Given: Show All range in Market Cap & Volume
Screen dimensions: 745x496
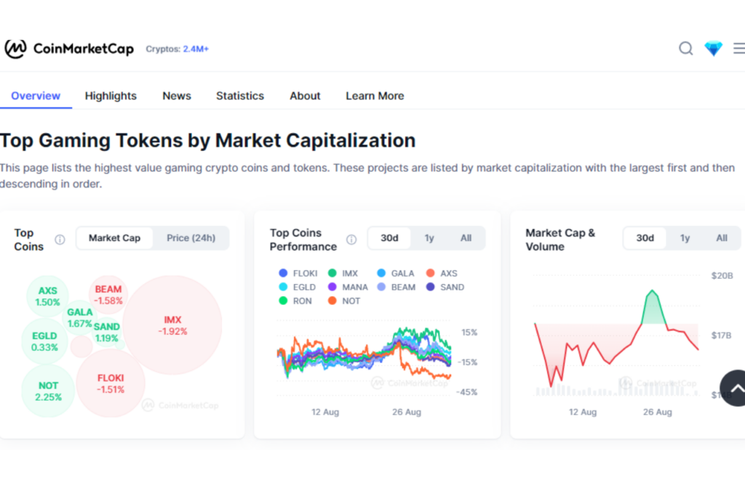Looking at the screenshot, I should (722, 238).
